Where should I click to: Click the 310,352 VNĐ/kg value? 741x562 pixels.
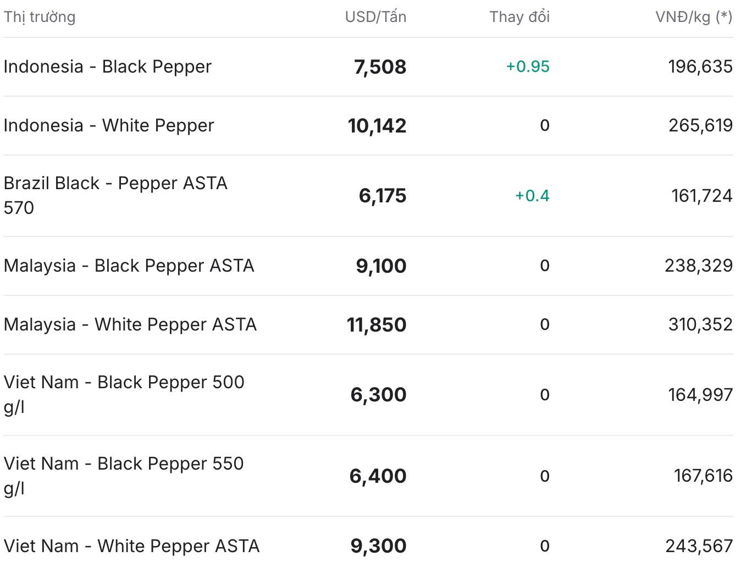coord(700,324)
